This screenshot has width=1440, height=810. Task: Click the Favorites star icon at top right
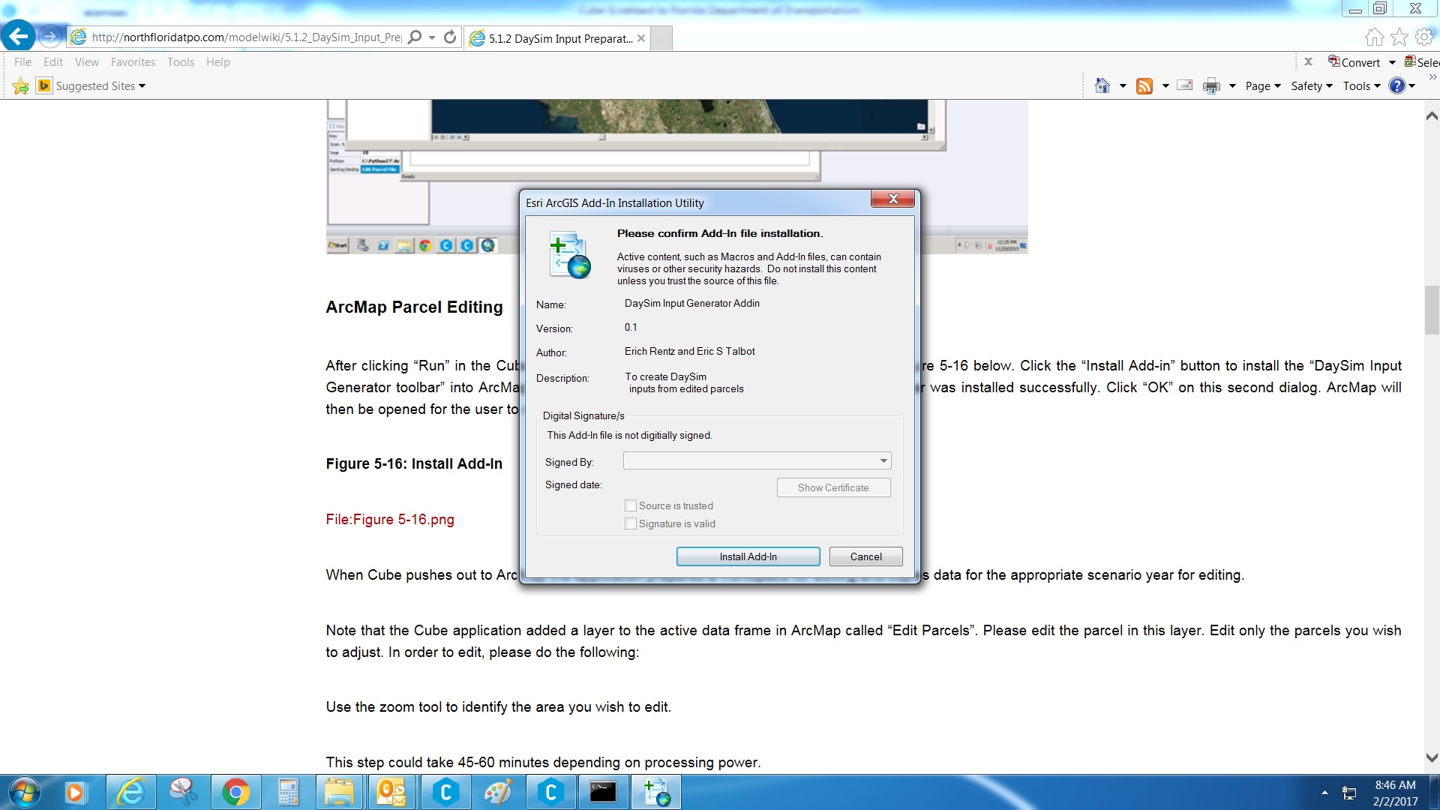(x=1399, y=37)
